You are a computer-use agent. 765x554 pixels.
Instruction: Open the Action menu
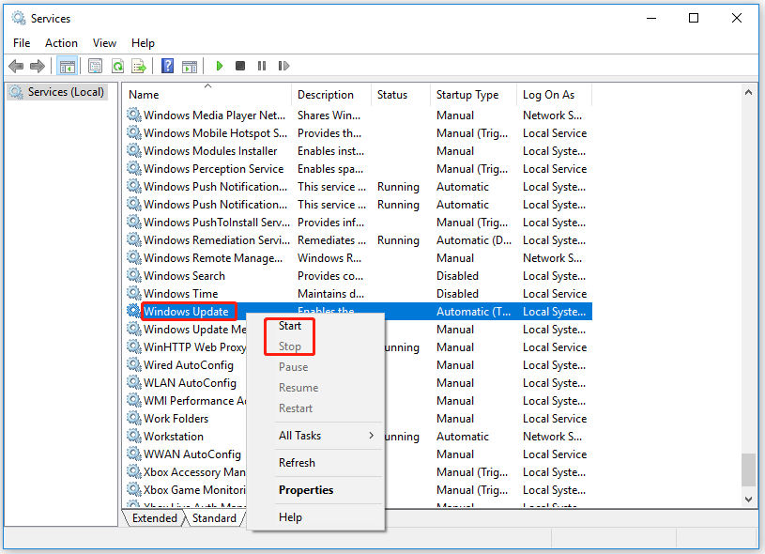click(61, 43)
